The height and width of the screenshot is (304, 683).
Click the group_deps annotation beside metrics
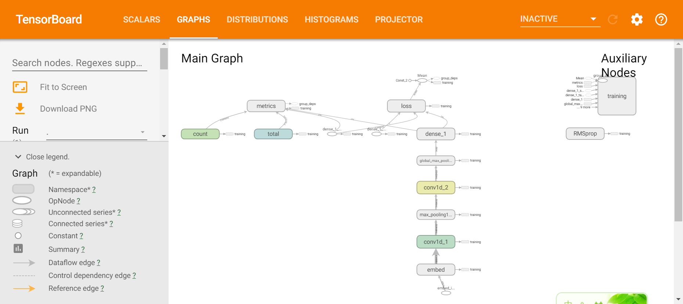click(x=307, y=104)
